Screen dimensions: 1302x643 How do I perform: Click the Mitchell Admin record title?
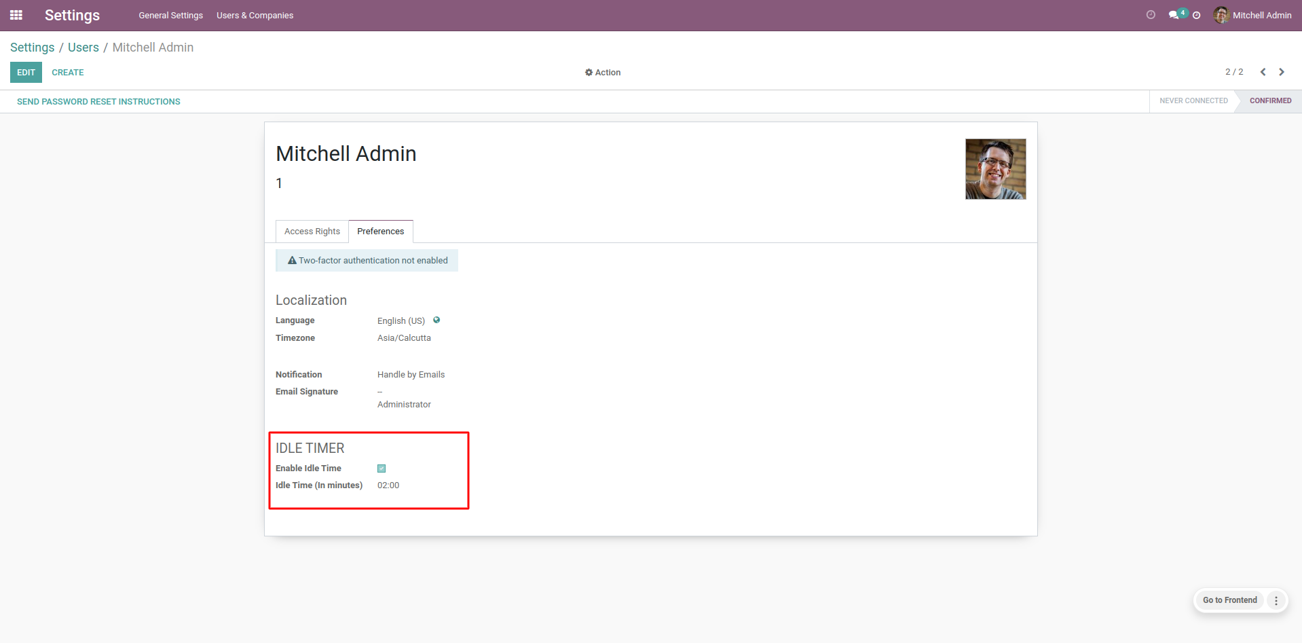346,154
